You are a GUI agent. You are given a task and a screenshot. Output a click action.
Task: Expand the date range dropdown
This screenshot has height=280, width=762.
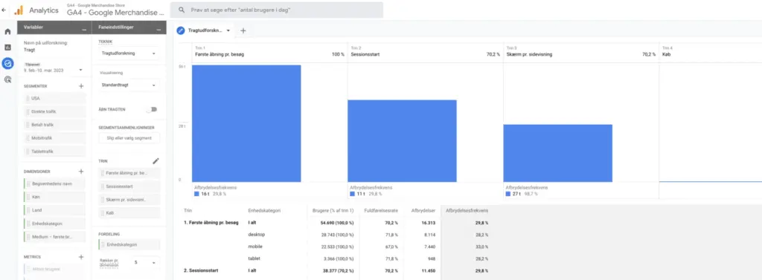[x=80, y=71]
